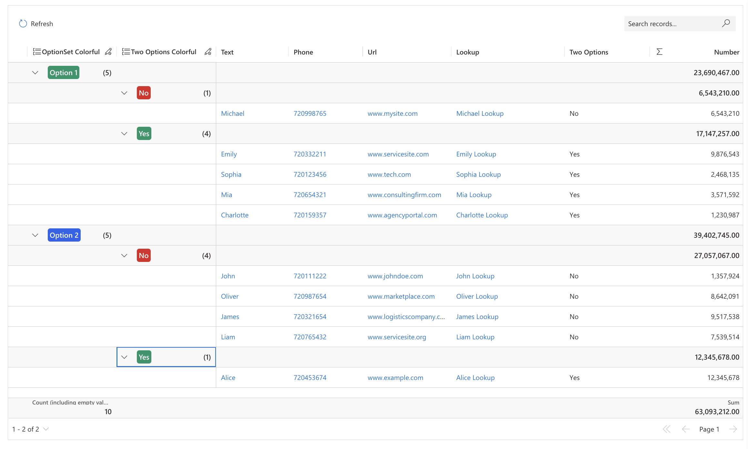748x449 pixels.
Task: Sort by the Phone column header
Action: [303, 52]
